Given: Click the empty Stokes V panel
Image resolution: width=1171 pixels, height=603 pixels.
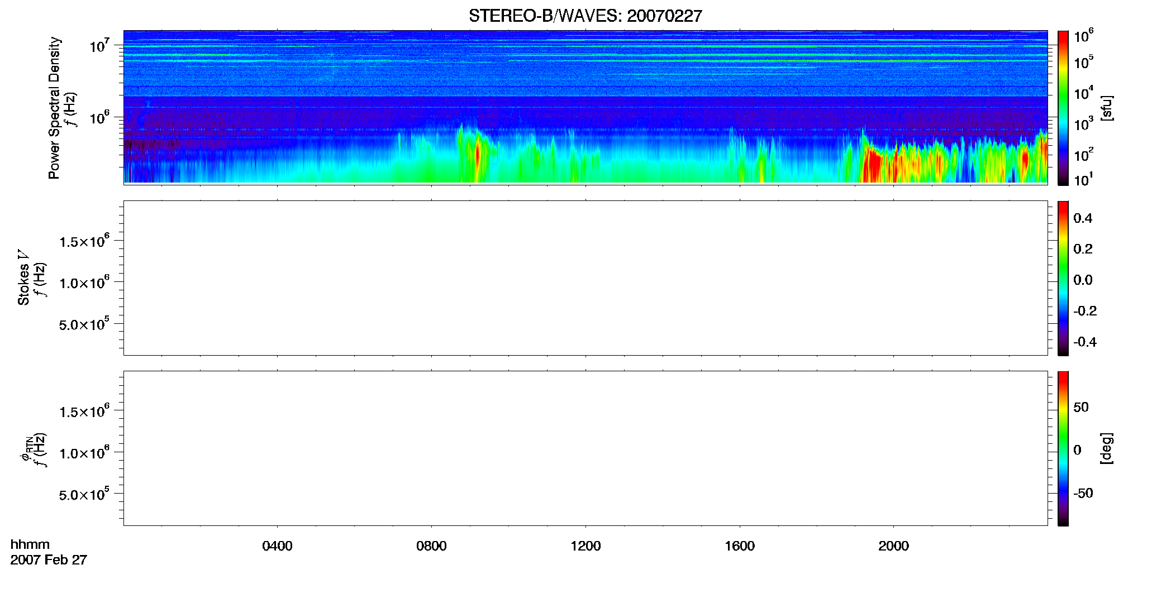Looking at the screenshot, I should [x=585, y=278].
